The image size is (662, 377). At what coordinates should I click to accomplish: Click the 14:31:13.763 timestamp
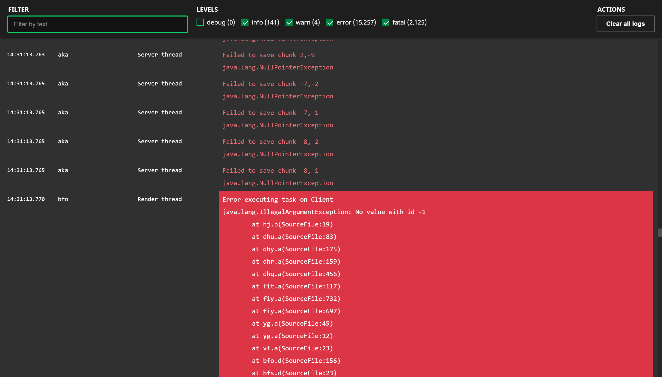26,55
